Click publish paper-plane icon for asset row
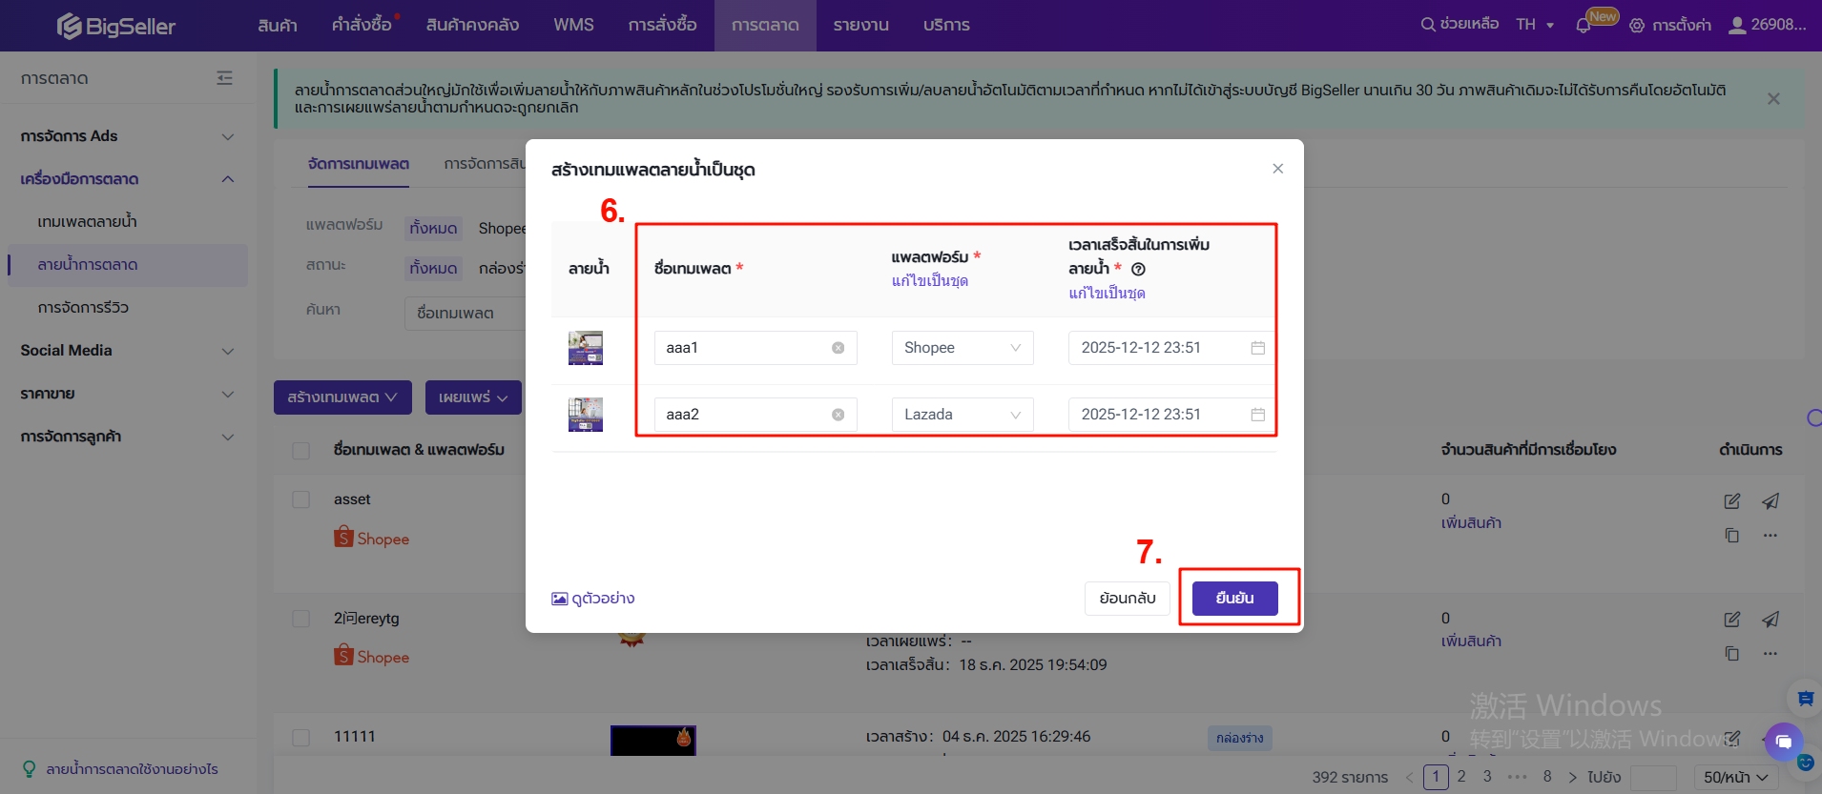Viewport: 1822px width, 794px height. pyautogui.click(x=1770, y=501)
